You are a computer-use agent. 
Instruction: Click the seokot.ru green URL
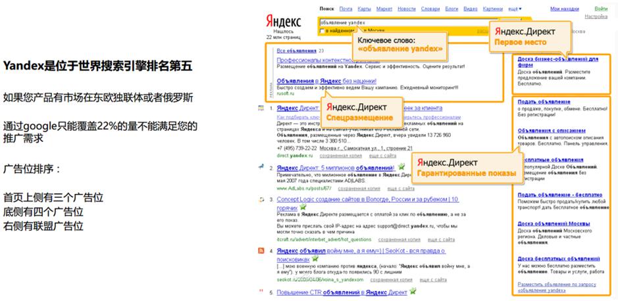coord(320,280)
